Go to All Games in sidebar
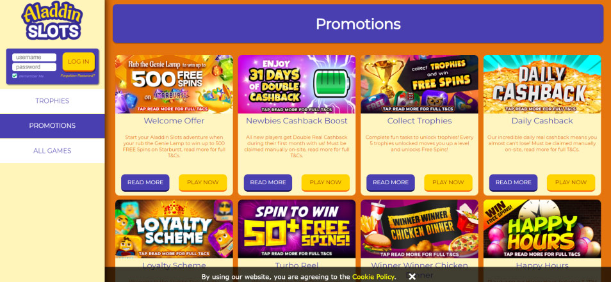Viewport: 611px width, 282px height. (53, 151)
